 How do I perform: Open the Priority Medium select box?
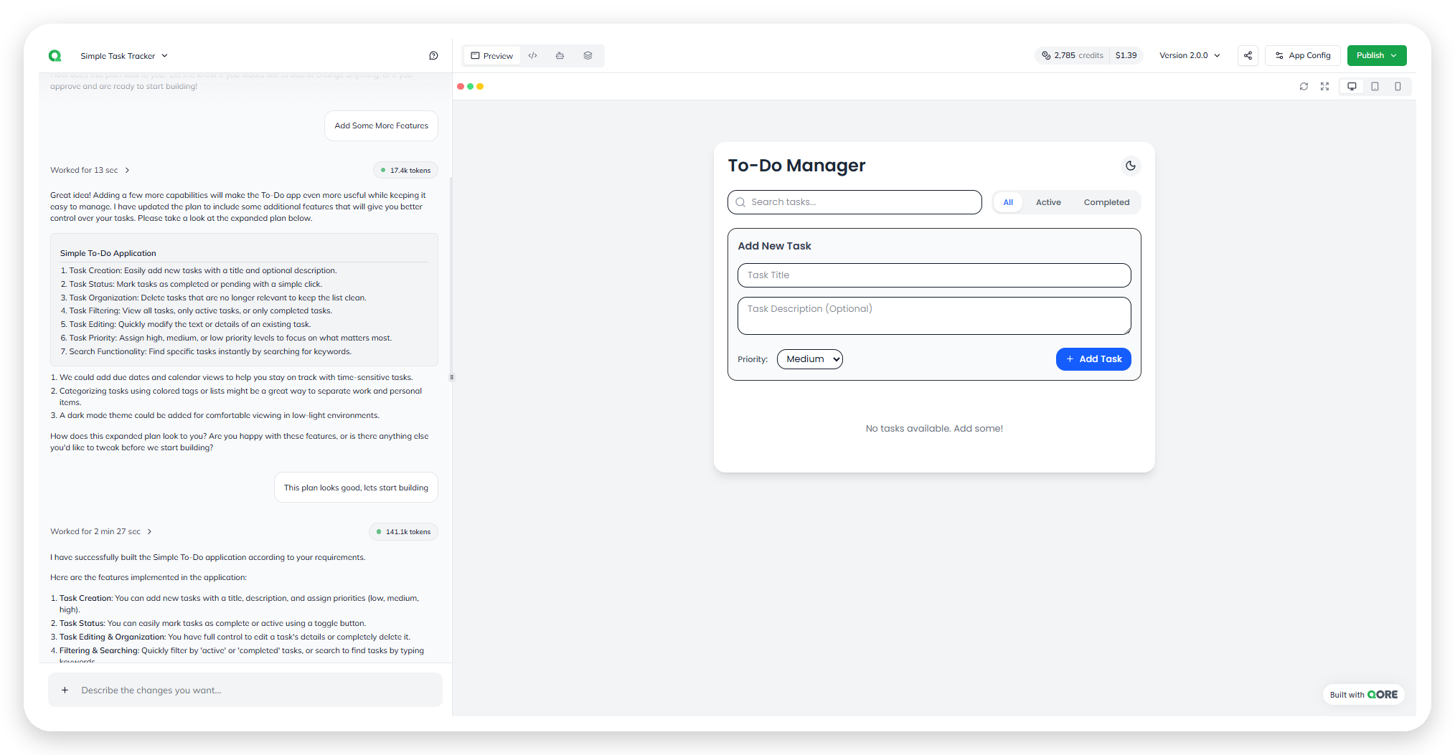(810, 359)
